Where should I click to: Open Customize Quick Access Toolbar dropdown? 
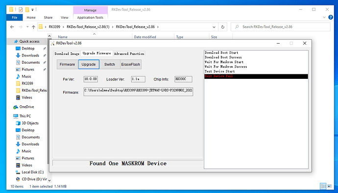tap(32, 9)
